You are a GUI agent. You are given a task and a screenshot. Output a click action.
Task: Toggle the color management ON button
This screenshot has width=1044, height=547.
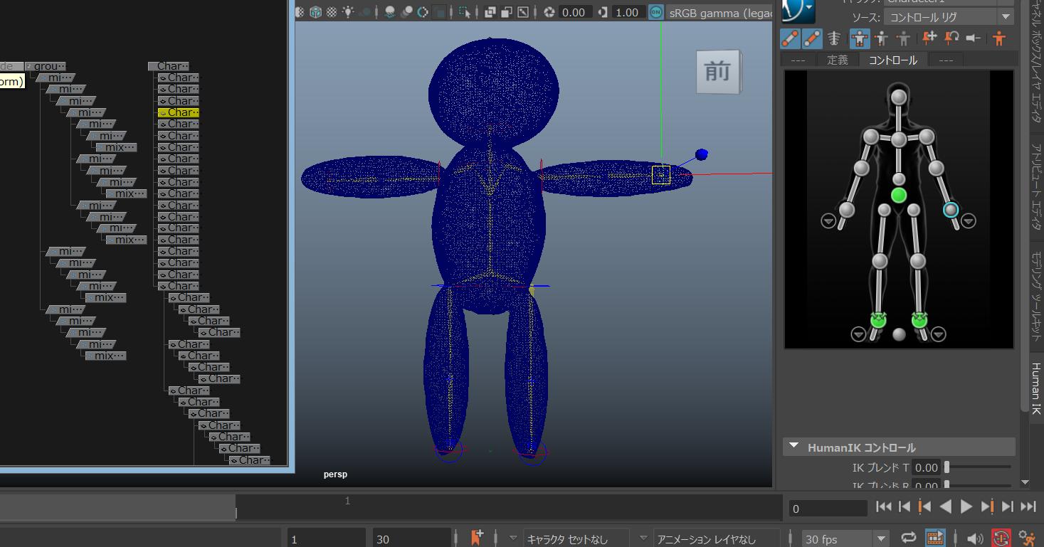click(x=656, y=12)
